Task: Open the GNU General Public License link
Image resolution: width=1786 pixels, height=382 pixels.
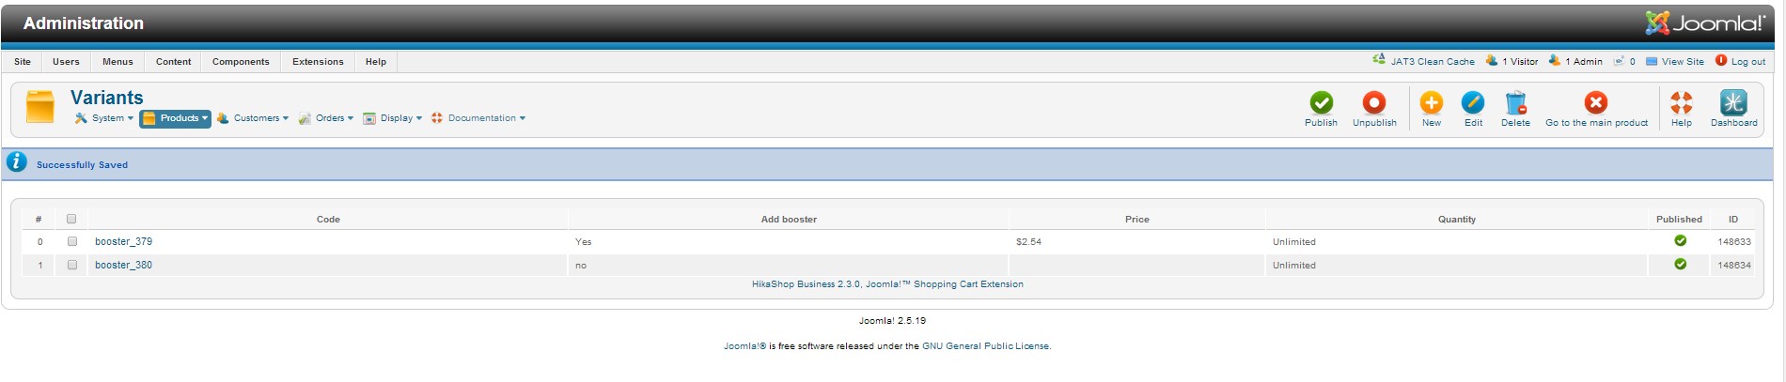Action: click(985, 346)
